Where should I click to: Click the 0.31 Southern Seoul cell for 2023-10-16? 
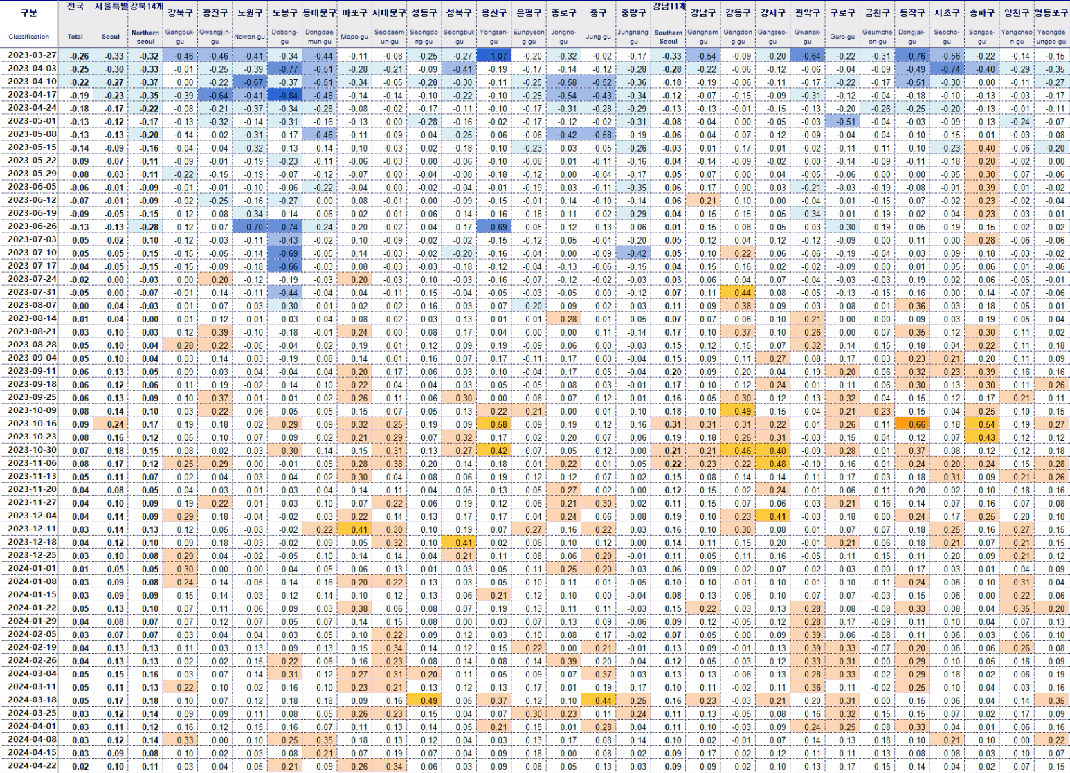tap(668, 424)
